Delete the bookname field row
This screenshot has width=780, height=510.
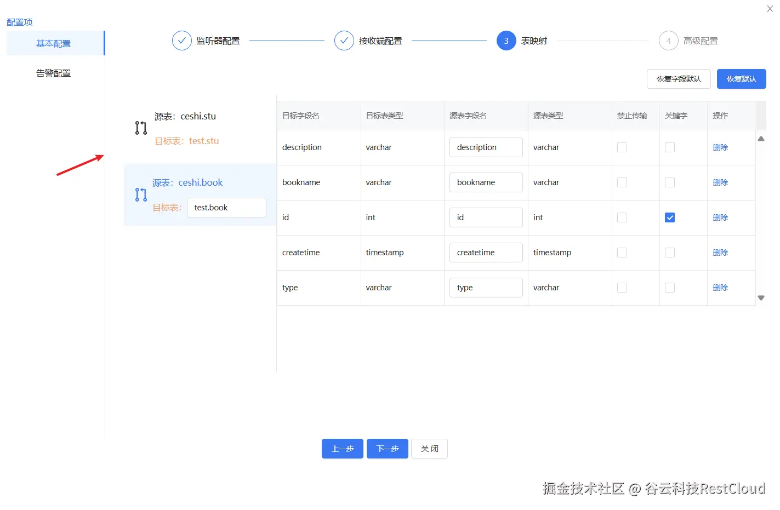720,182
